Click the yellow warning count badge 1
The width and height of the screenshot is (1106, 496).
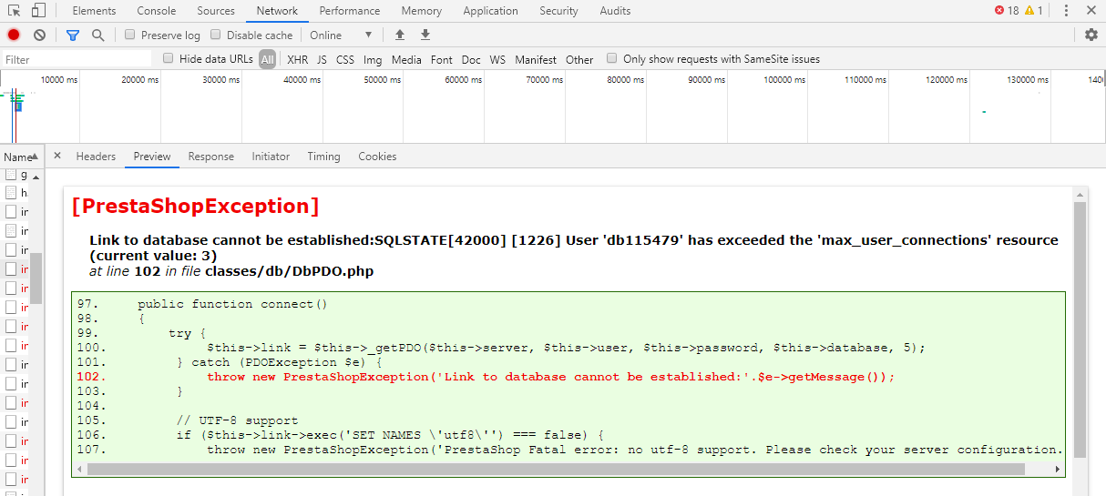(x=1034, y=11)
